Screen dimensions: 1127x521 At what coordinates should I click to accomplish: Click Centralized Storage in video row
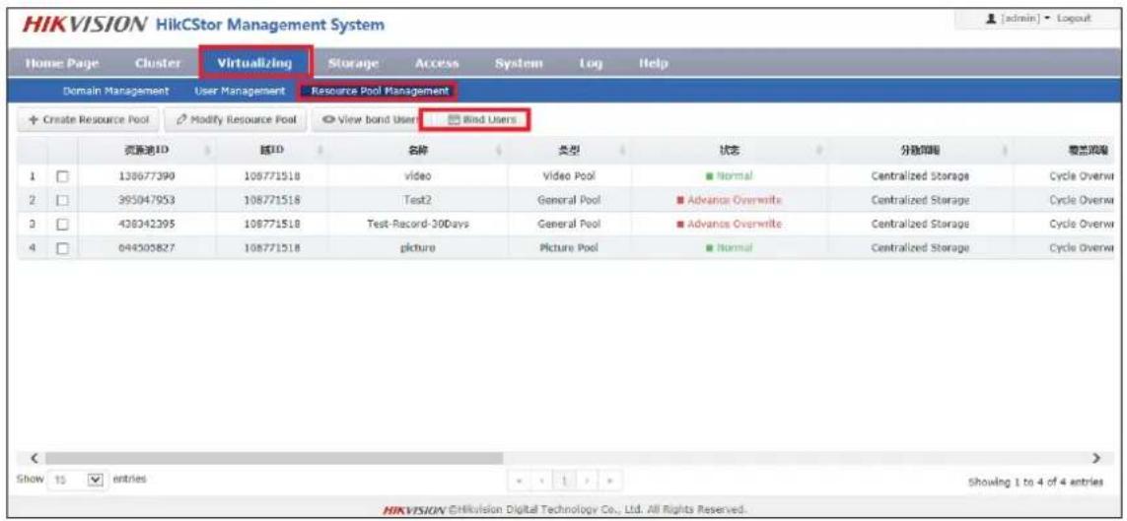920,176
